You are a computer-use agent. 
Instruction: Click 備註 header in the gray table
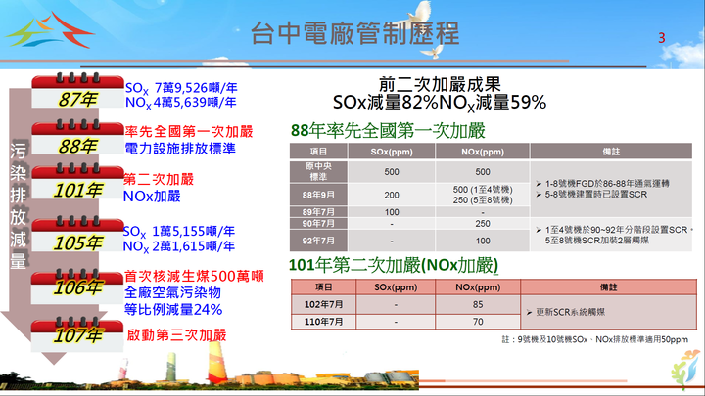point(611,152)
